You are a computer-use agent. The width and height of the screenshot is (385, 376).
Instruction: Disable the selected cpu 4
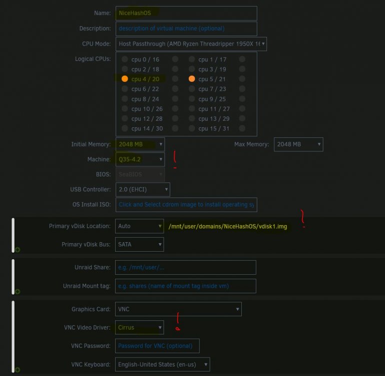pos(125,79)
